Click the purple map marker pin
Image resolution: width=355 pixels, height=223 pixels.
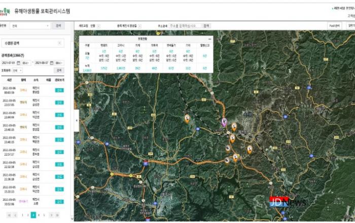pyautogui.click(x=224, y=122)
